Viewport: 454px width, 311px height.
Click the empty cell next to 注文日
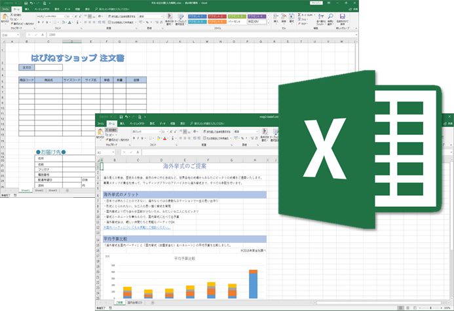(48, 67)
